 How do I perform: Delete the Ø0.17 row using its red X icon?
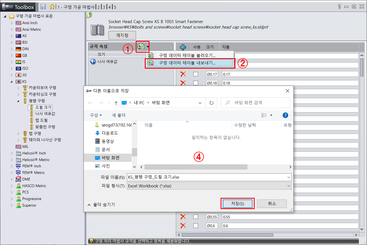(184, 74)
